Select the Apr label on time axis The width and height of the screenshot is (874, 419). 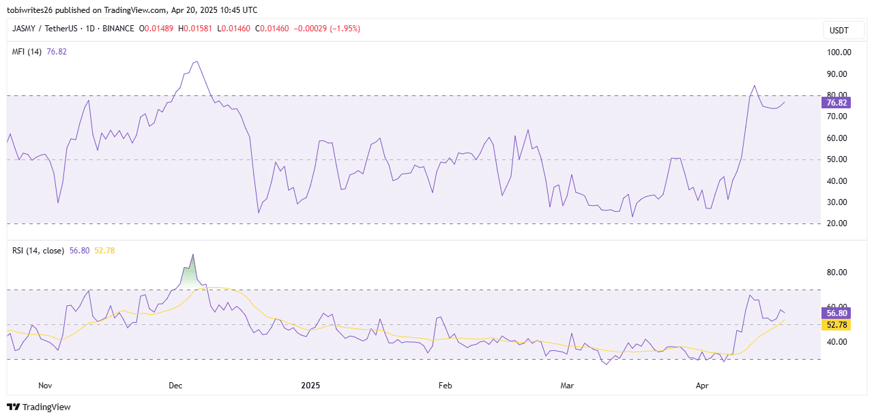click(x=702, y=386)
